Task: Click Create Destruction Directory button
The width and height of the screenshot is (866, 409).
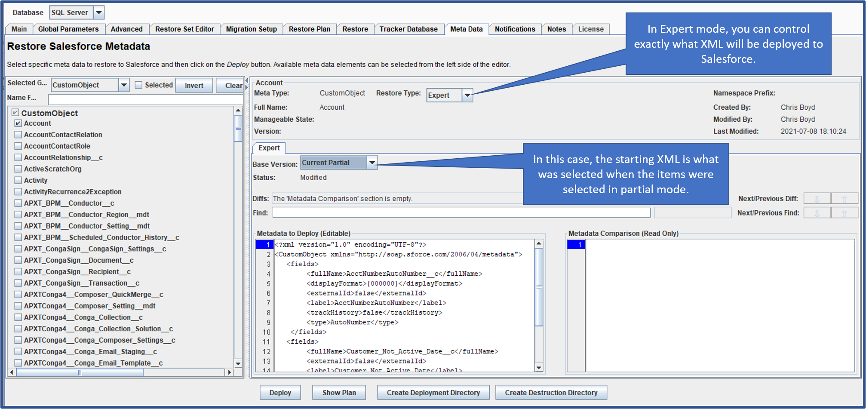Action: 551,393
